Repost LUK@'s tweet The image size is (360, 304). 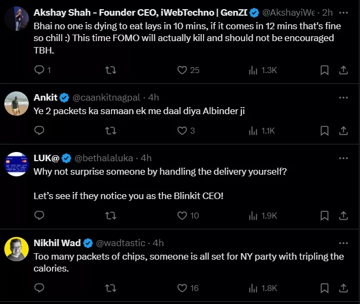point(110,215)
